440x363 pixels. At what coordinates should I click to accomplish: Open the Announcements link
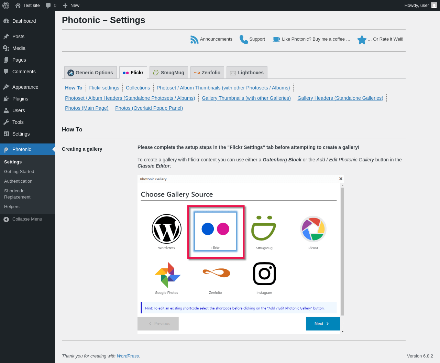tap(216, 39)
